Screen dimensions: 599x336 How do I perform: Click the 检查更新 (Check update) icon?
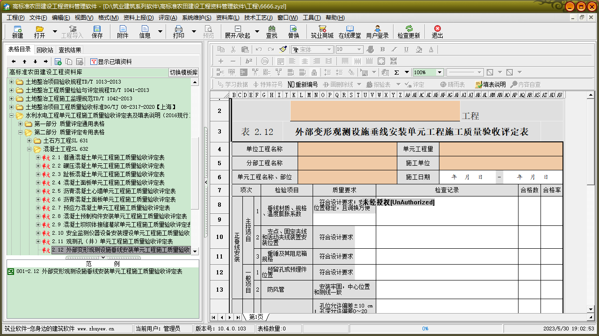[409, 31]
